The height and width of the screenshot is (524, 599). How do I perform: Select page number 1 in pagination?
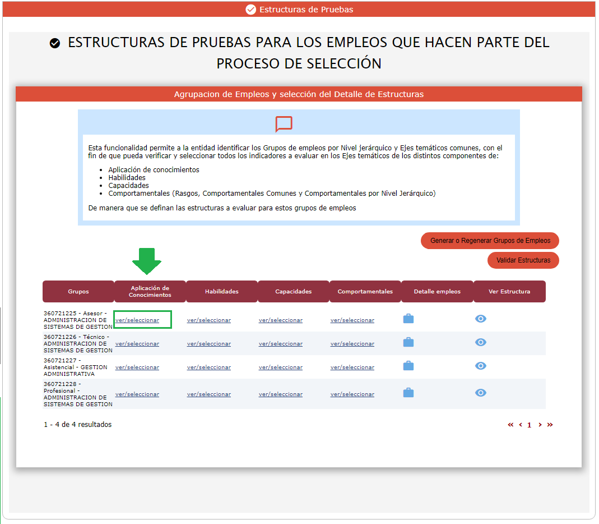click(530, 425)
